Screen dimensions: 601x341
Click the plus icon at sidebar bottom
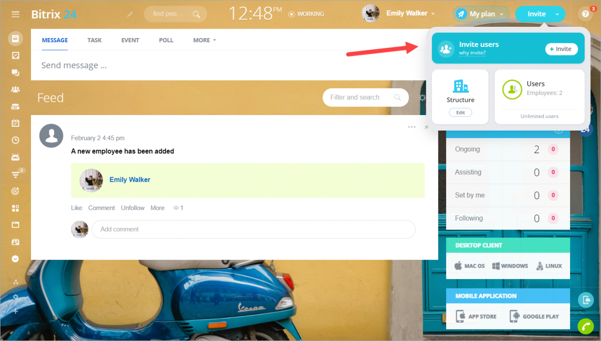click(x=15, y=311)
